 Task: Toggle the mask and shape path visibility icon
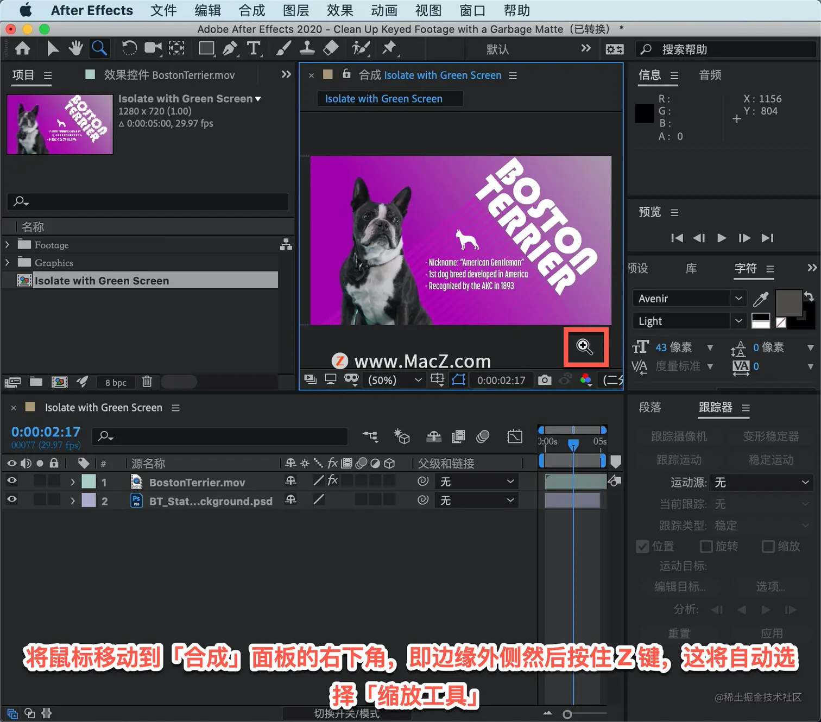click(458, 380)
